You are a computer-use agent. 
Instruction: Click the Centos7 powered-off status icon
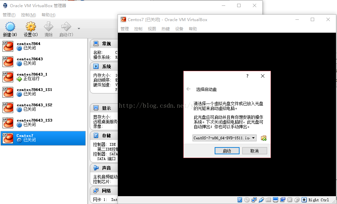pos(19,140)
